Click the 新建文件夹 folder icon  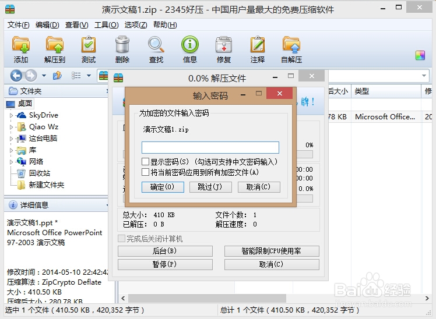(x=21, y=185)
